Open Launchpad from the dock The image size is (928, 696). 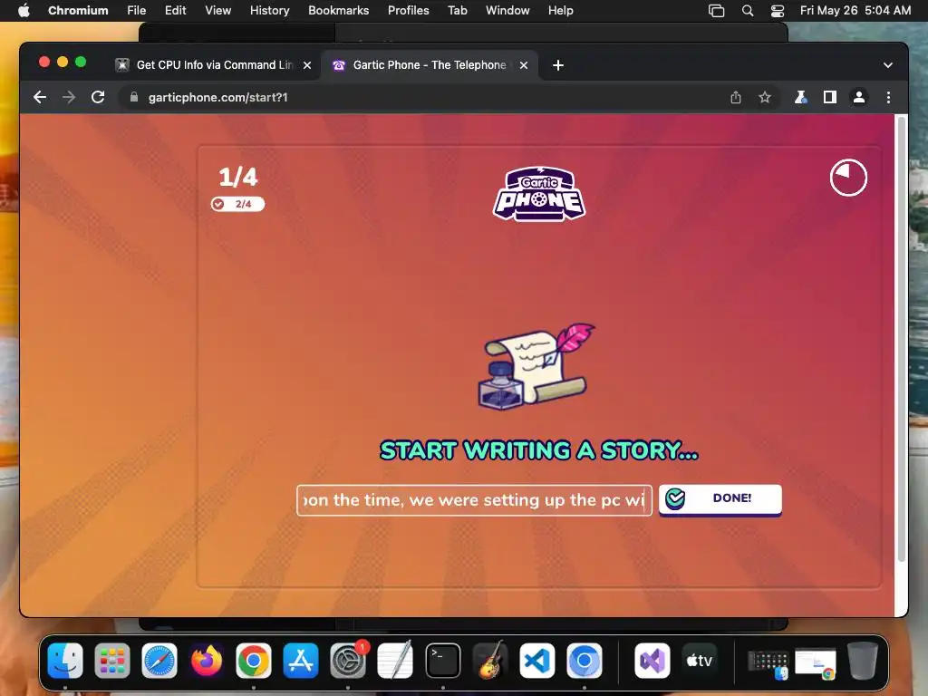pos(111,661)
